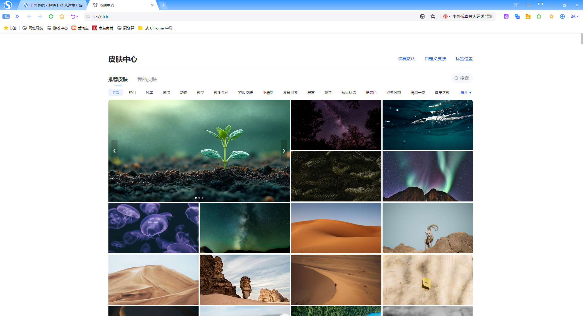Advance the carousel with the right arrow
The height and width of the screenshot is (316, 583).
tap(284, 151)
